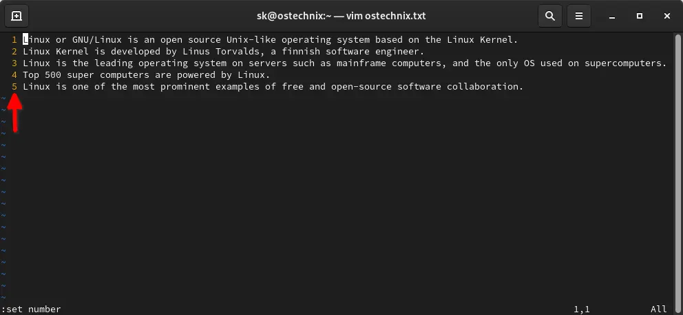Click the ':set number' command line
The image size is (683, 315).
pyautogui.click(x=32, y=309)
